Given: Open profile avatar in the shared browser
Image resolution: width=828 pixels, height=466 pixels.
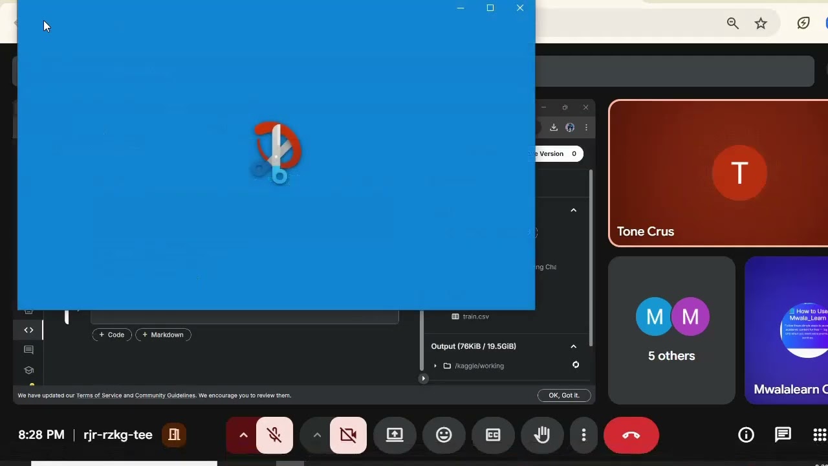Looking at the screenshot, I should click(x=570, y=128).
